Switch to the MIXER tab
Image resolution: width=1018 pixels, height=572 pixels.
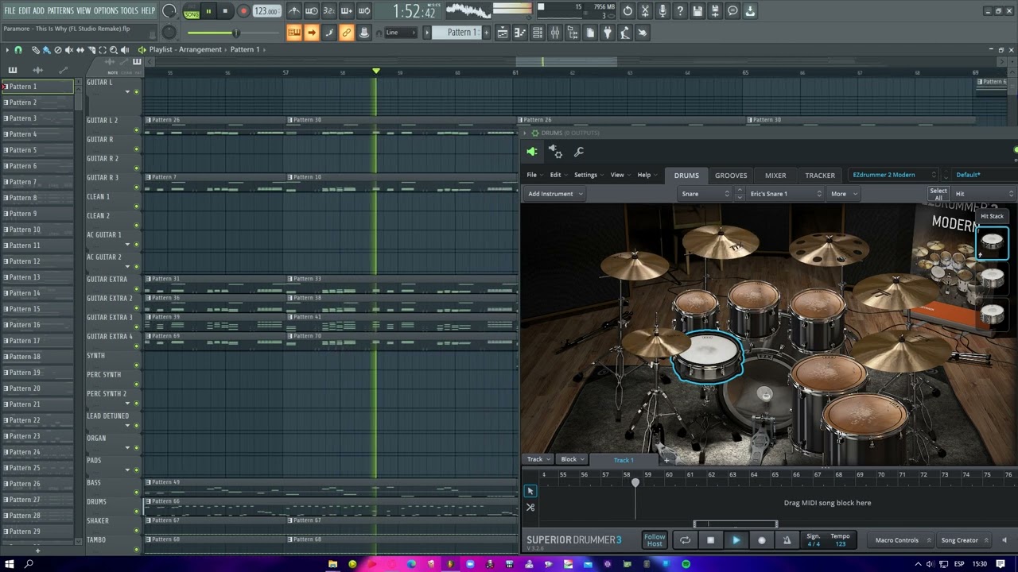click(x=775, y=176)
